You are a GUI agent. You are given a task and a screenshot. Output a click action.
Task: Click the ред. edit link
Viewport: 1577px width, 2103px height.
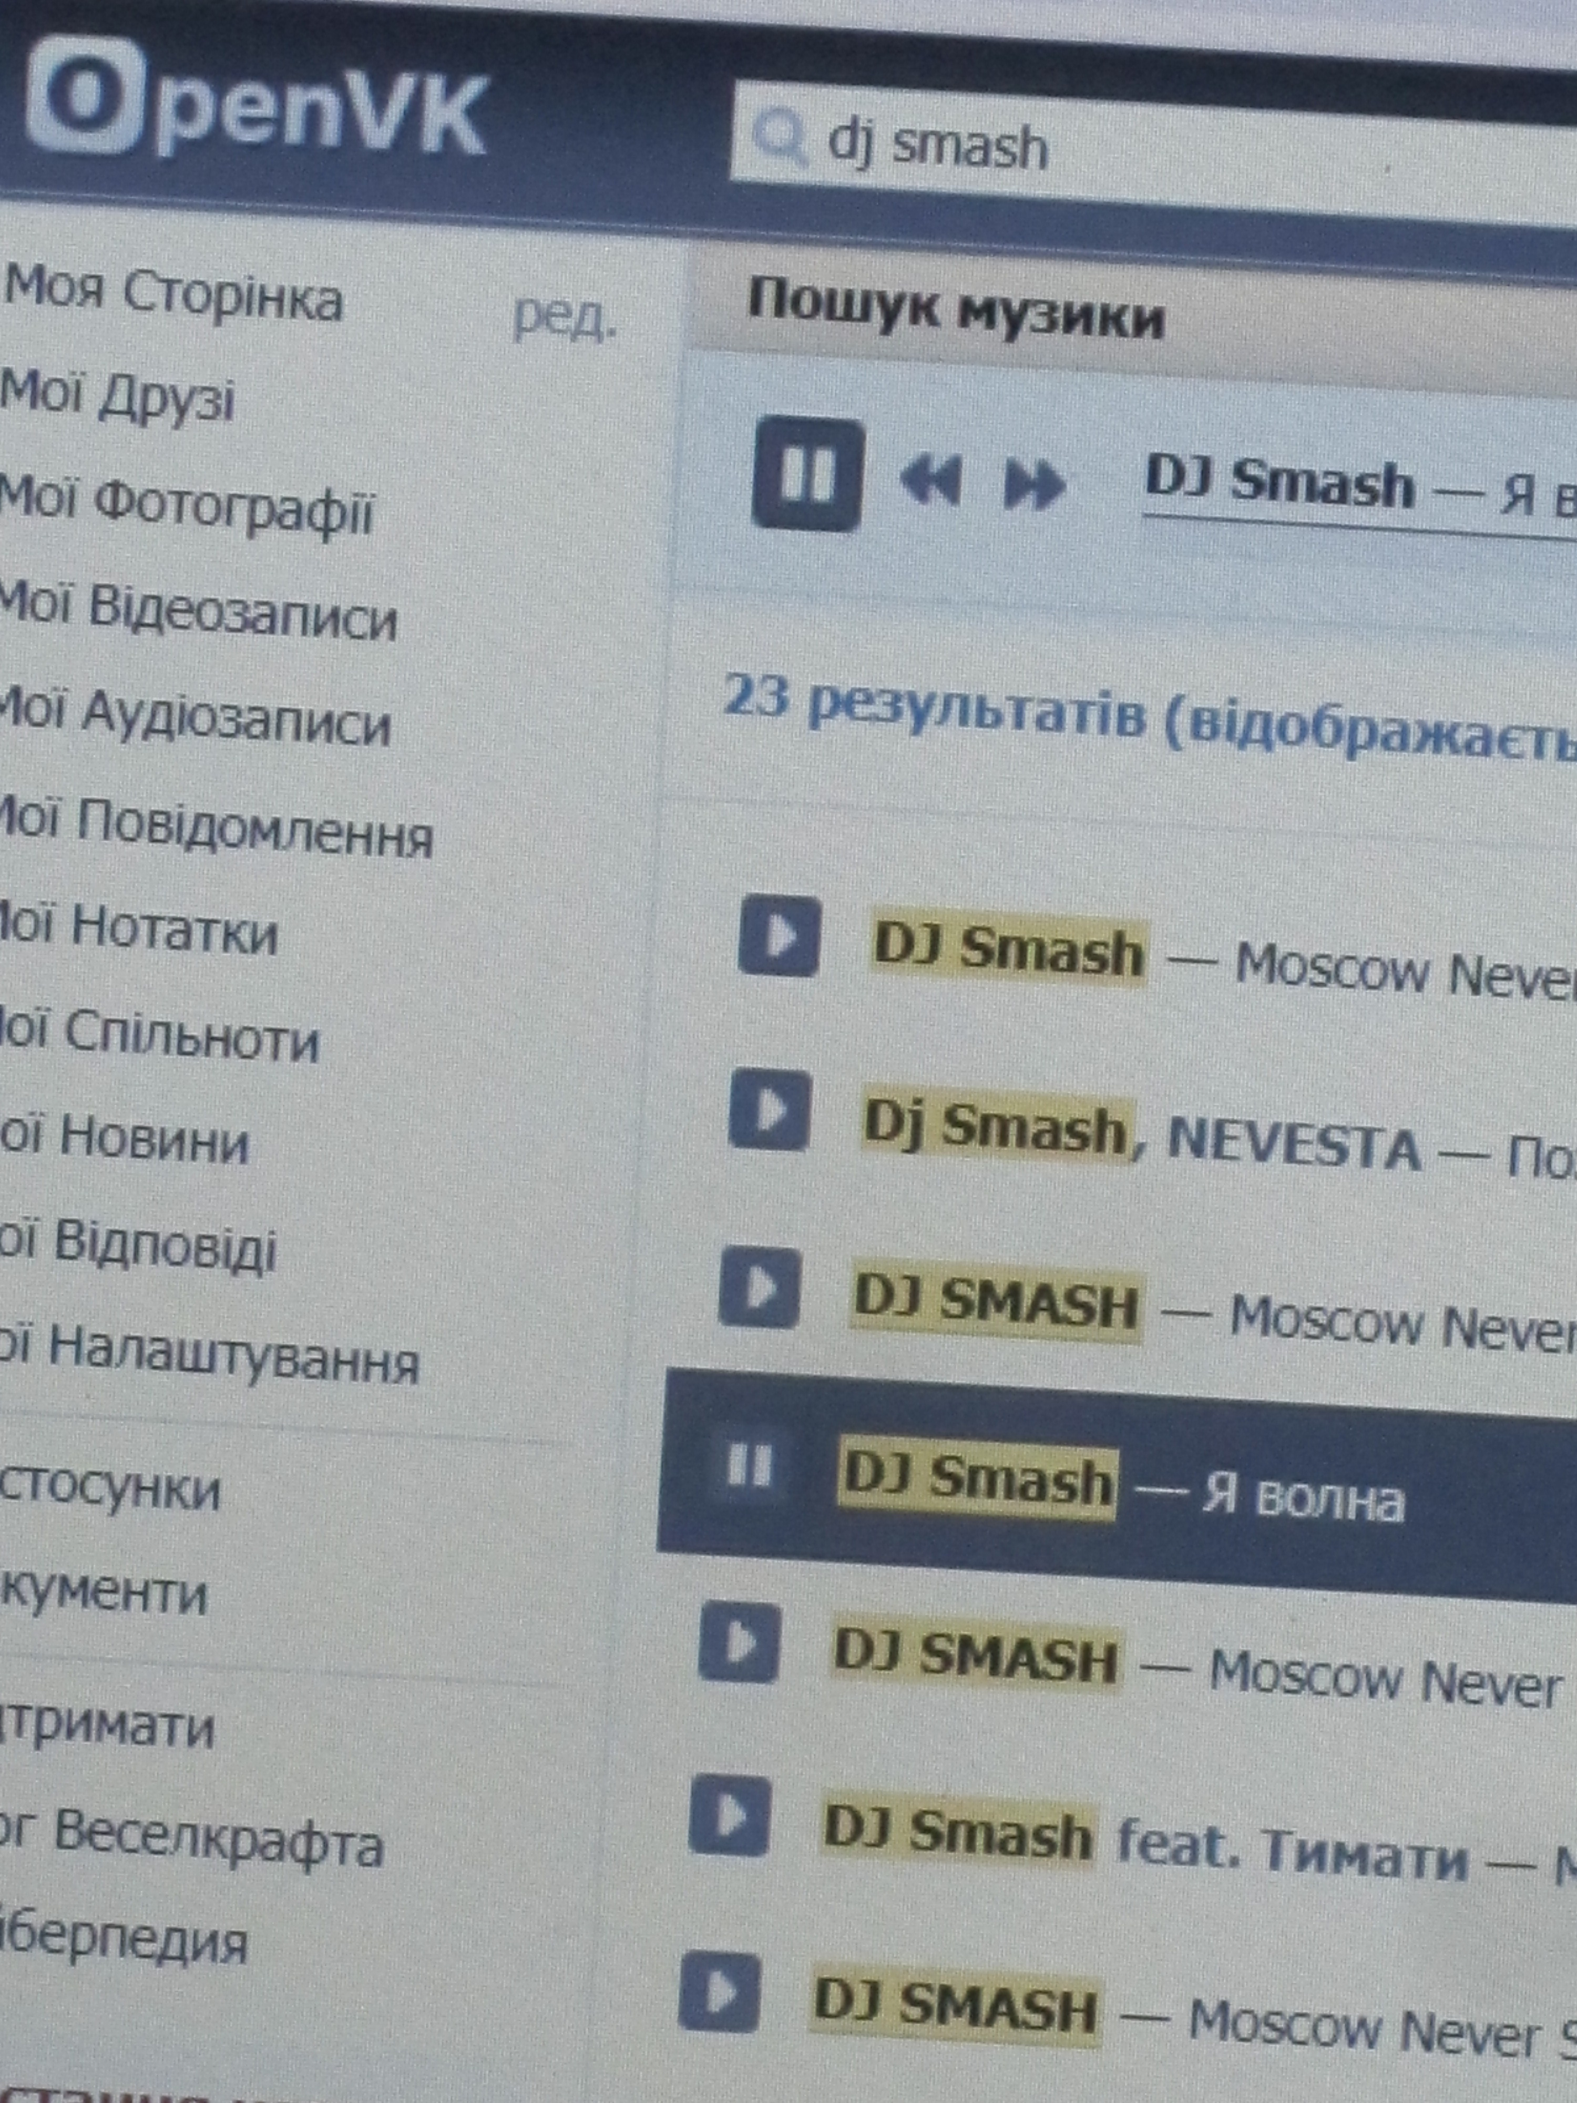click(564, 319)
